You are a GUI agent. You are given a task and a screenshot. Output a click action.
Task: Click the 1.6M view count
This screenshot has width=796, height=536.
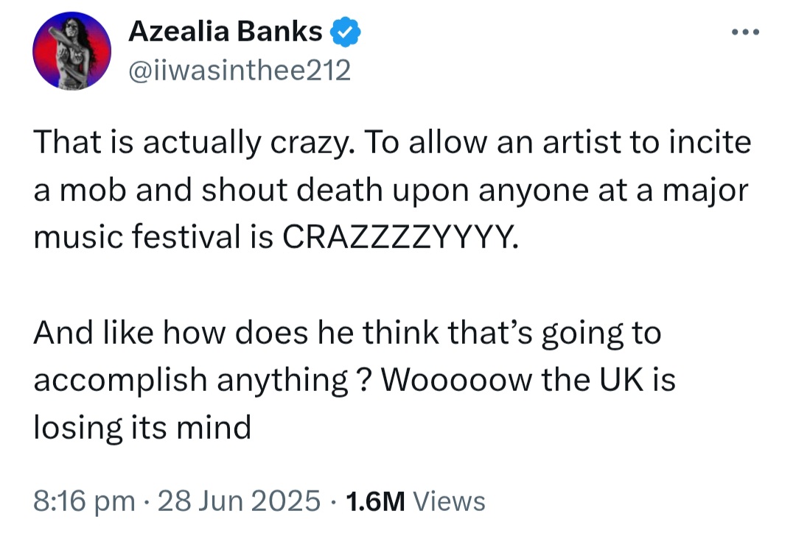[376, 501]
